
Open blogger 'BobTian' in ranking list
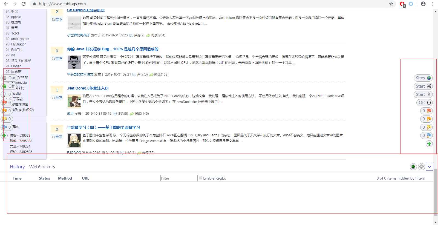click(17, 50)
